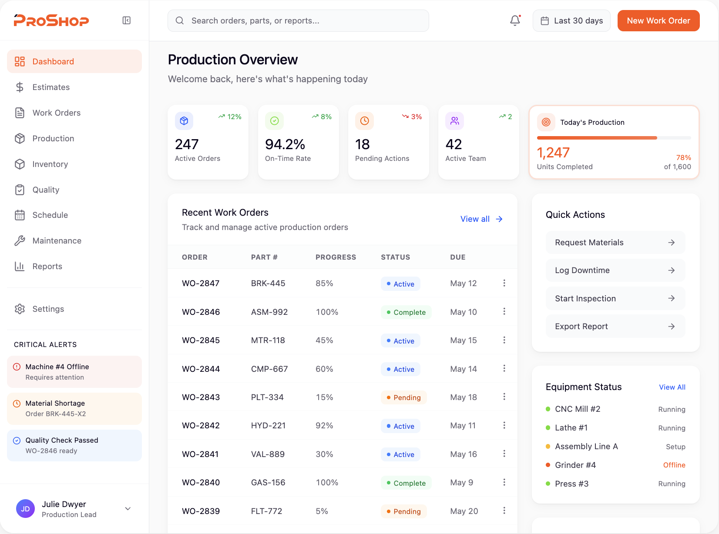The image size is (719, 534).
Task: Click the Today's Production target icon
Action: pos(546,122)
